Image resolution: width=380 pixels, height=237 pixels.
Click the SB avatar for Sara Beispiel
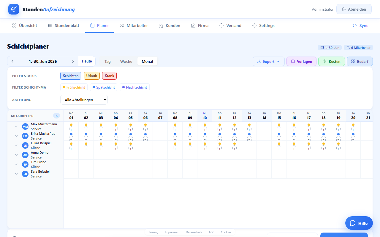click(25, 174)
